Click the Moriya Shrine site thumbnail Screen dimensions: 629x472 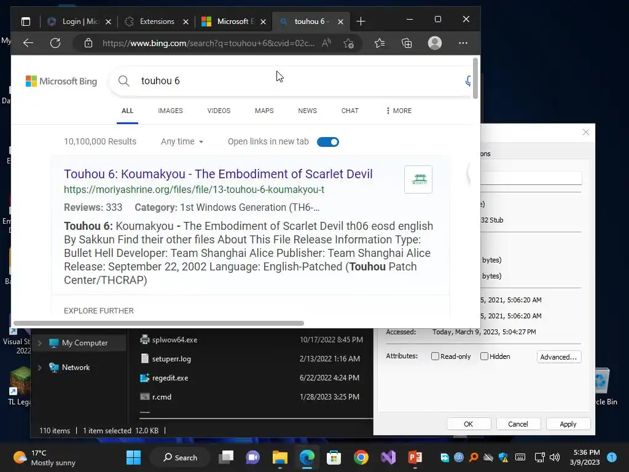pos(418,179)
